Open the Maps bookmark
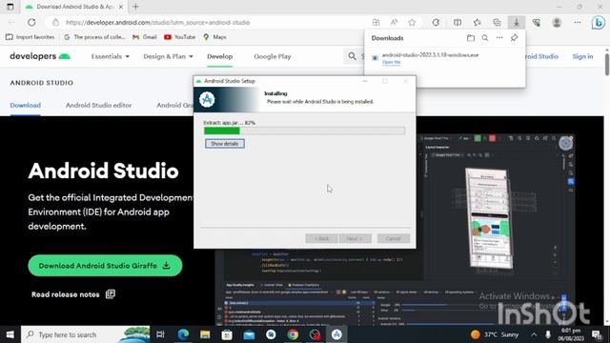Image resolution: width=610 pixels, height=343 pixels. [x=214, y=37]
